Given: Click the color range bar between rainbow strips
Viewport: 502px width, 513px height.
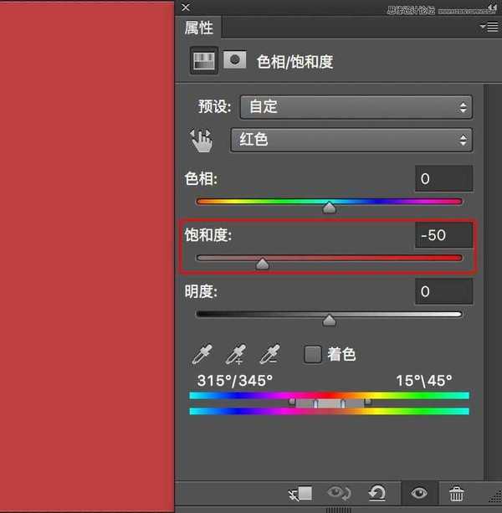Looking at the screenshot, I should tap(330, 403).
